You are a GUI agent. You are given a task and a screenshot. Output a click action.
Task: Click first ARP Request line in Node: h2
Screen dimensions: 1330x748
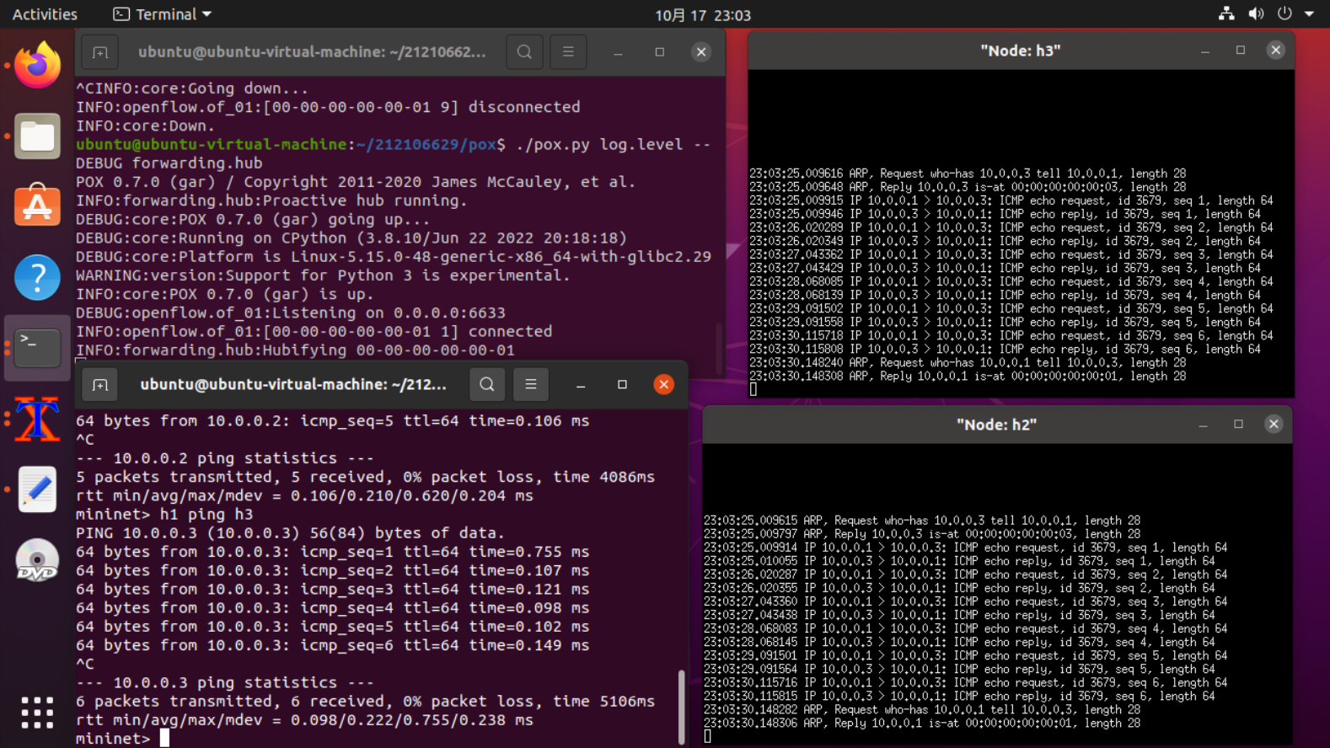coord(922,521)
